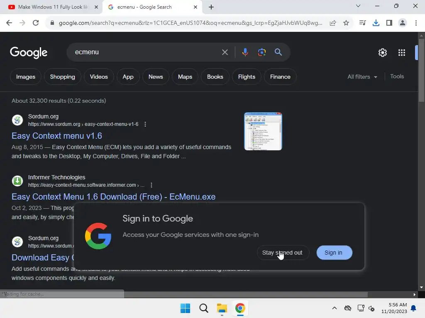Open Easy Context Menu 1.6 Download (Free) link
The width and height of the screenshot is (425, 318).
[113, 197]
